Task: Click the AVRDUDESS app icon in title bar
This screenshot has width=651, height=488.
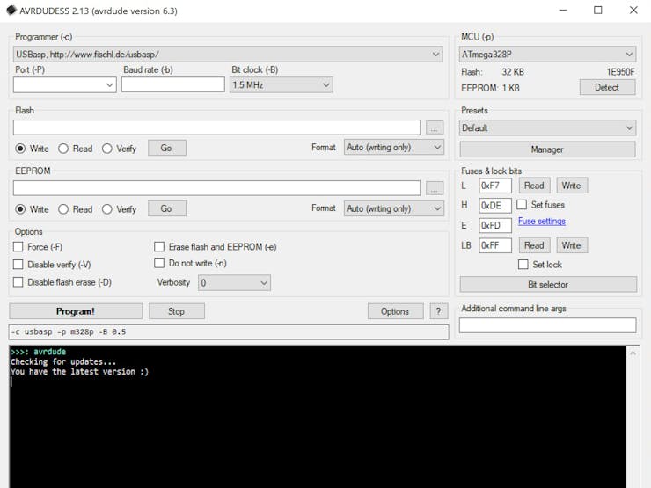Action: pyautogui.click(x=11, y=11)
